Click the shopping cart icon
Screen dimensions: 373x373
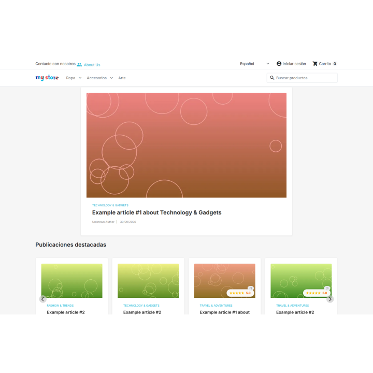pyautogui.click(x=315, y=64)
